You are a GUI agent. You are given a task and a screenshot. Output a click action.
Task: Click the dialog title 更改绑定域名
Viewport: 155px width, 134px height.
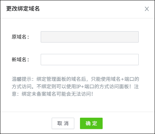[x=23, y=9]
